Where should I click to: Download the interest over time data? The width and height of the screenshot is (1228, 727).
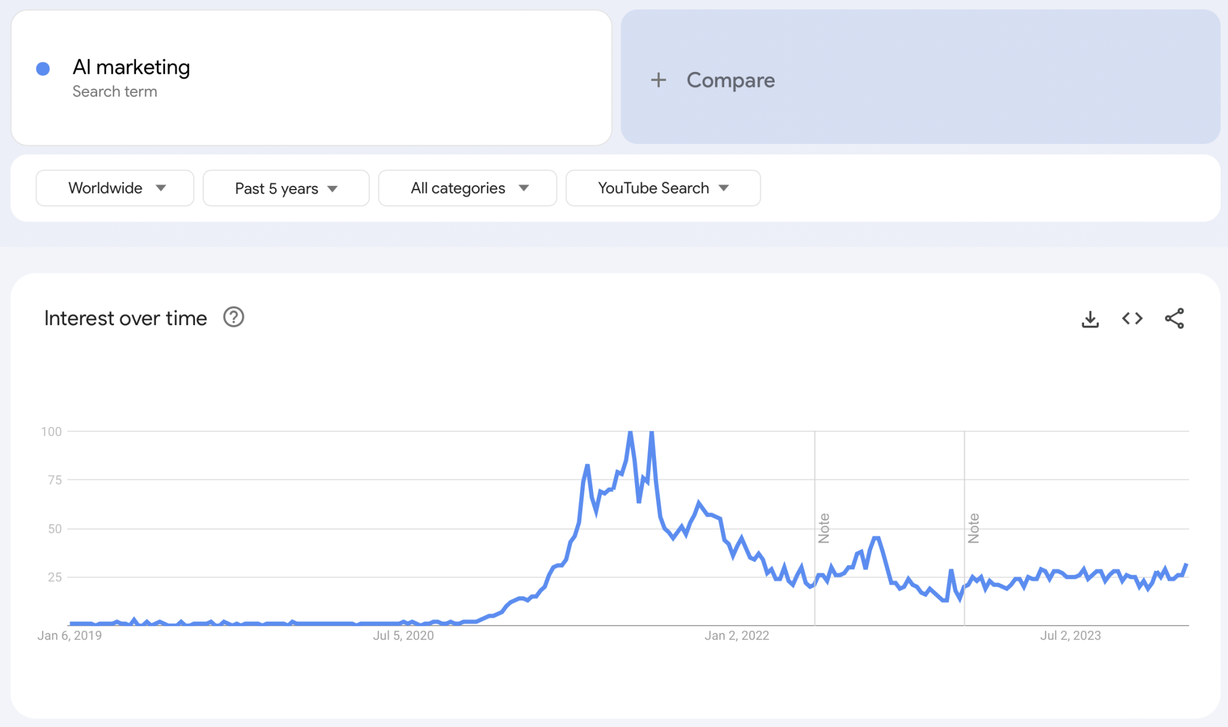(x=1091, y=319)
